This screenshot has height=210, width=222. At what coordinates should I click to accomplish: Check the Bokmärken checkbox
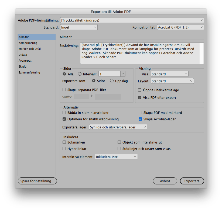[64, 142]
